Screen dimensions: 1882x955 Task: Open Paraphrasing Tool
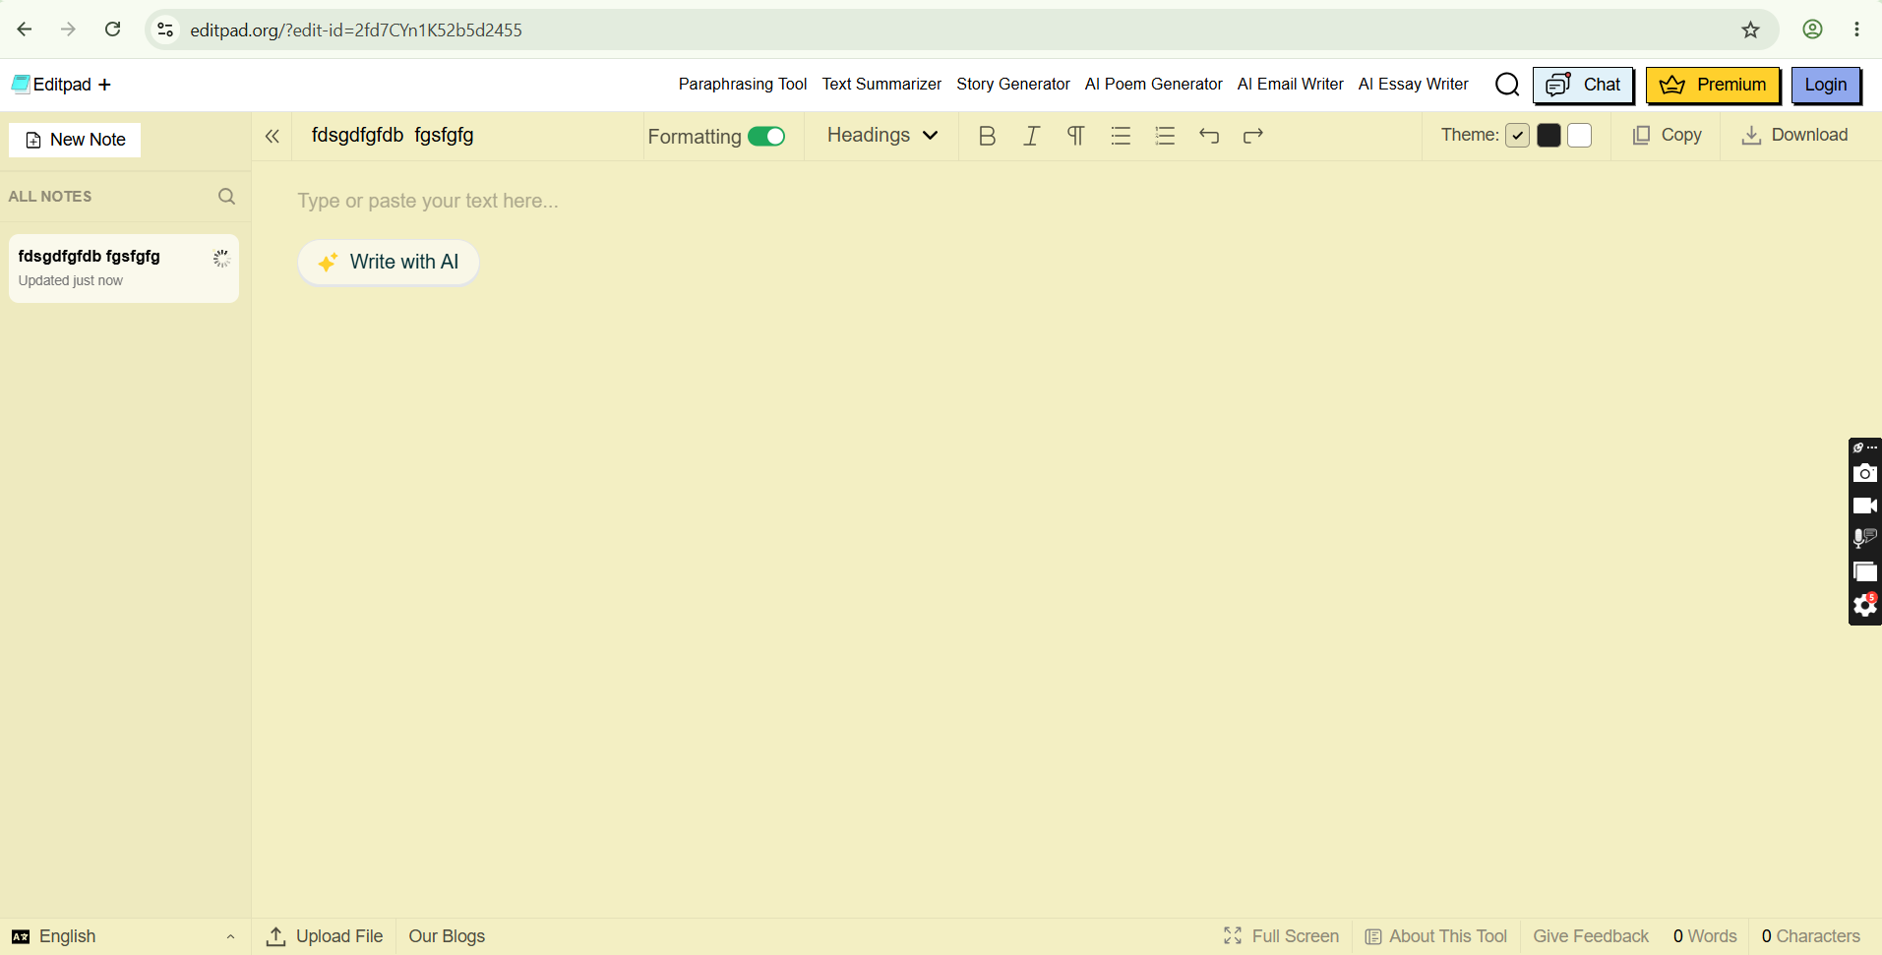(743, 85)
